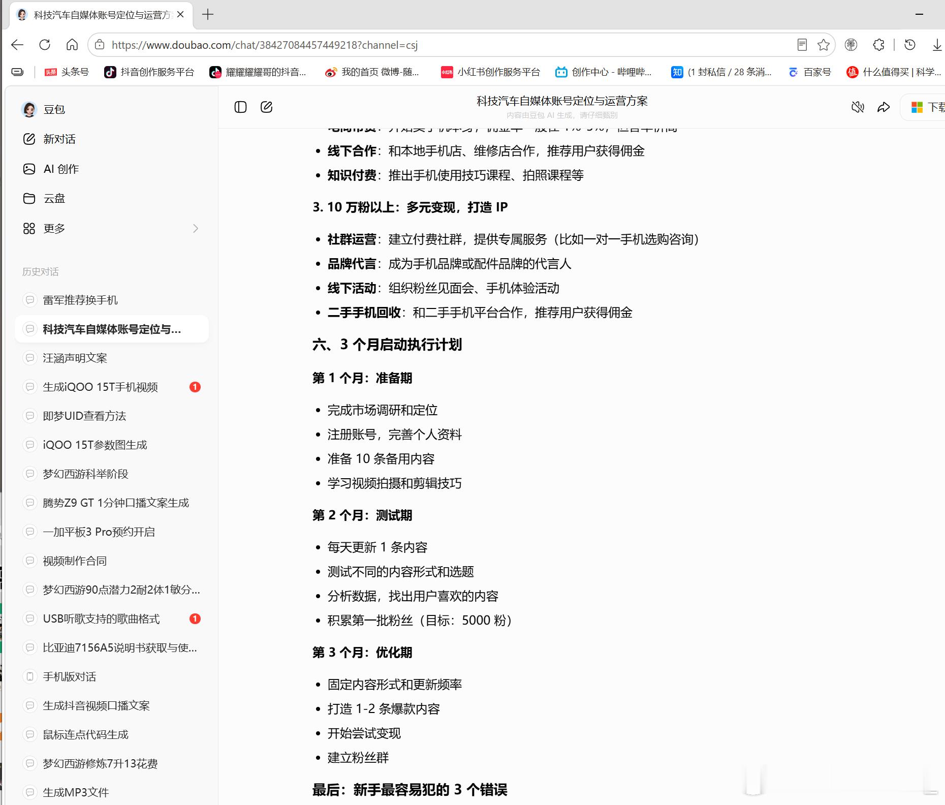Image resolution: width=945 pixels, height=805 pixels.
Task: Open 比亚迪7156A5说明书获取与使用 conversation
Action: point(112,647)
